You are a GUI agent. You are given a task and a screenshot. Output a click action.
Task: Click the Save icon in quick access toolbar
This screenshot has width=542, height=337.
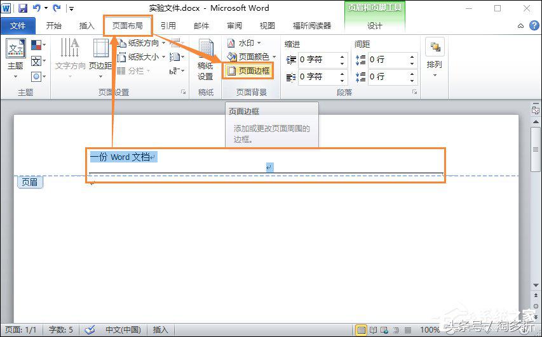pos(23,8)
